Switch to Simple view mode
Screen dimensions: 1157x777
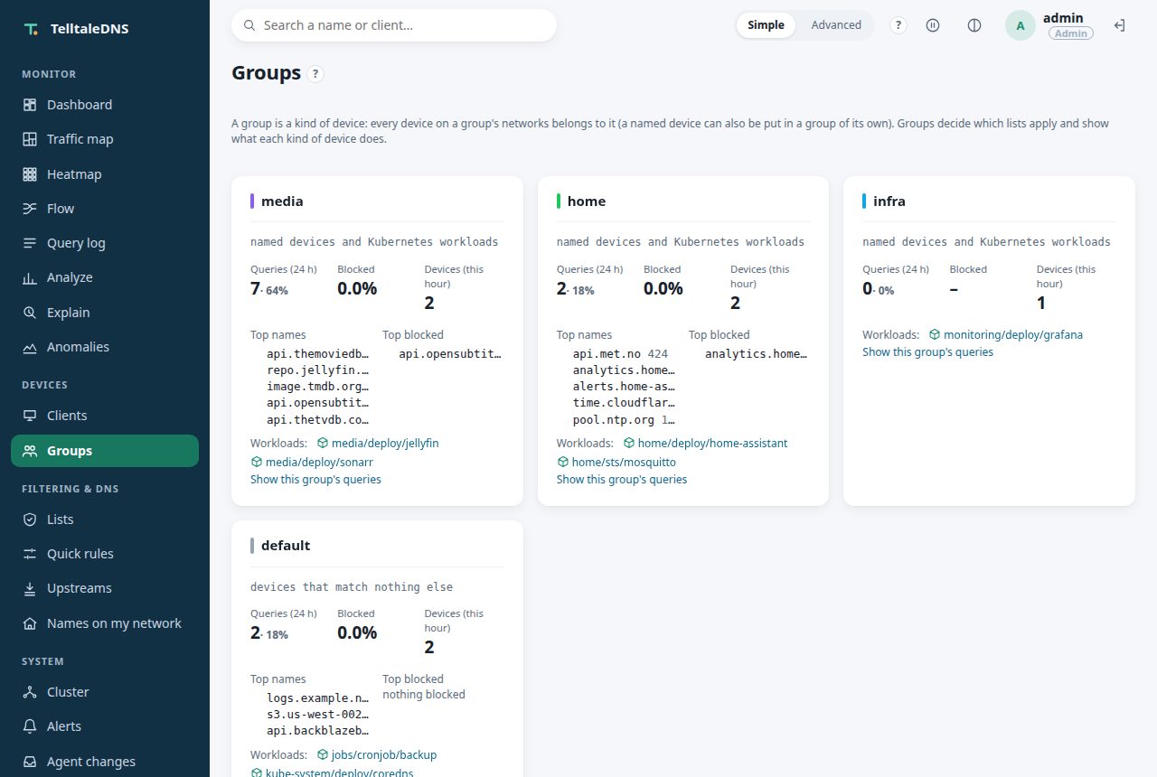click(x=766, y=25)
